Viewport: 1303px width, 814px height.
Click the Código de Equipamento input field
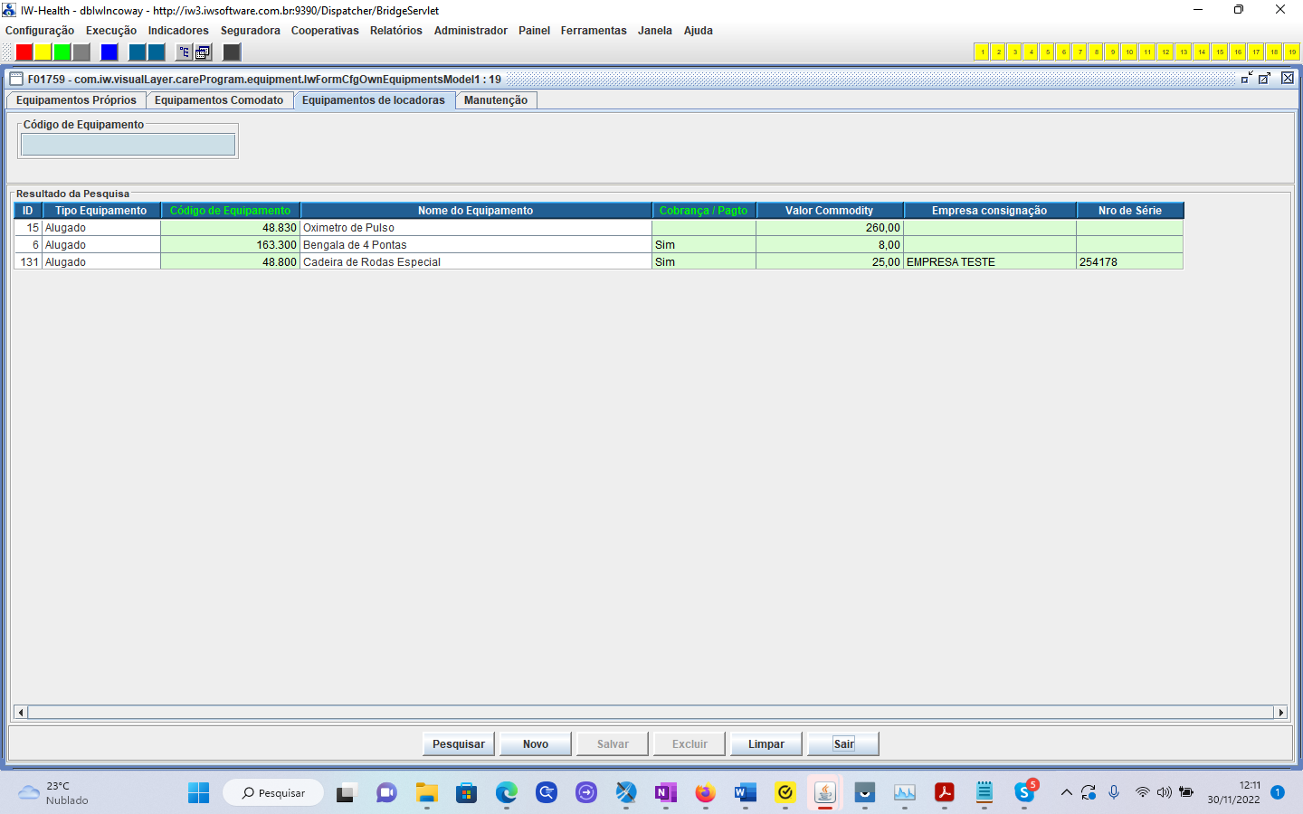(128, 145)
